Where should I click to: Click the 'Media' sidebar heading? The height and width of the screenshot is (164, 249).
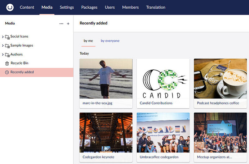pos(10,23)
